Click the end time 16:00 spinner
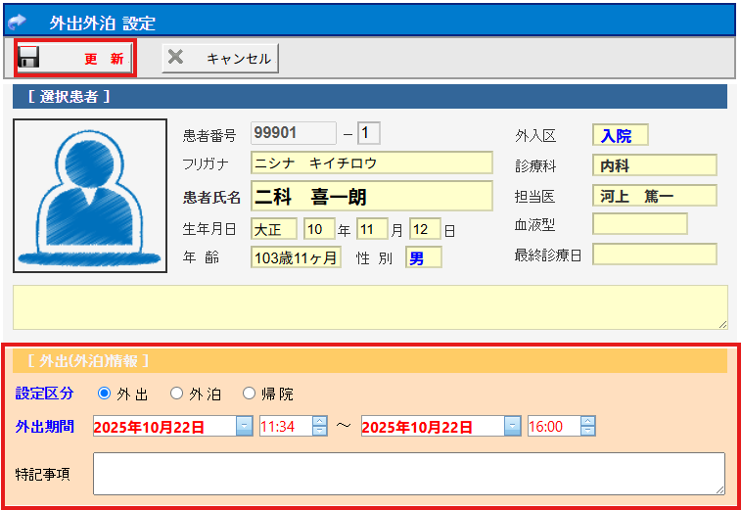Viewport: 741px width, 510px height. pyautogui.click(x=587, y=427)
